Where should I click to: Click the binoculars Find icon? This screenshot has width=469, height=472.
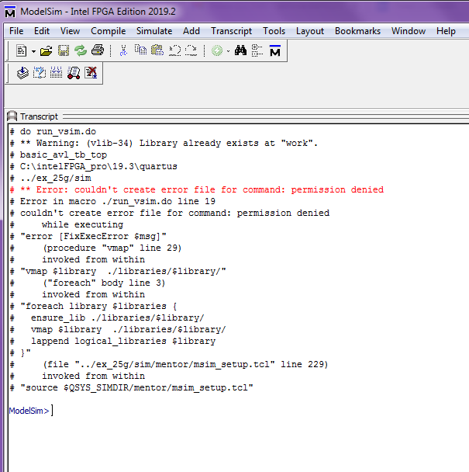click(240, 50)
